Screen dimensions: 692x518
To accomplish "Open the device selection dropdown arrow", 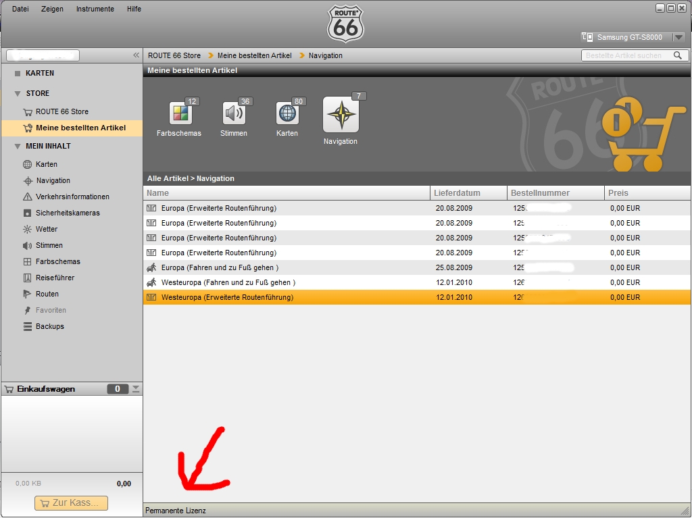I will 678,37.
